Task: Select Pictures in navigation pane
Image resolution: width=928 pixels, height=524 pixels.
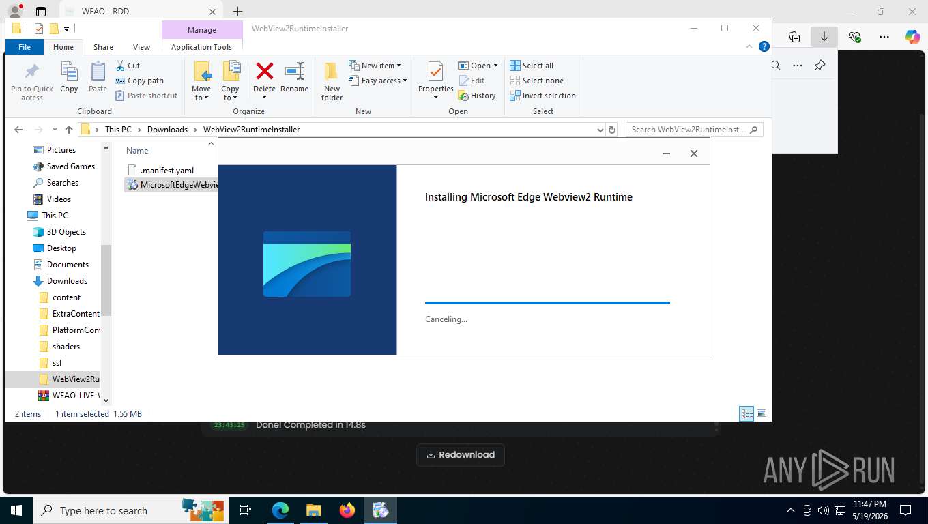Action: tap(61, 150)
